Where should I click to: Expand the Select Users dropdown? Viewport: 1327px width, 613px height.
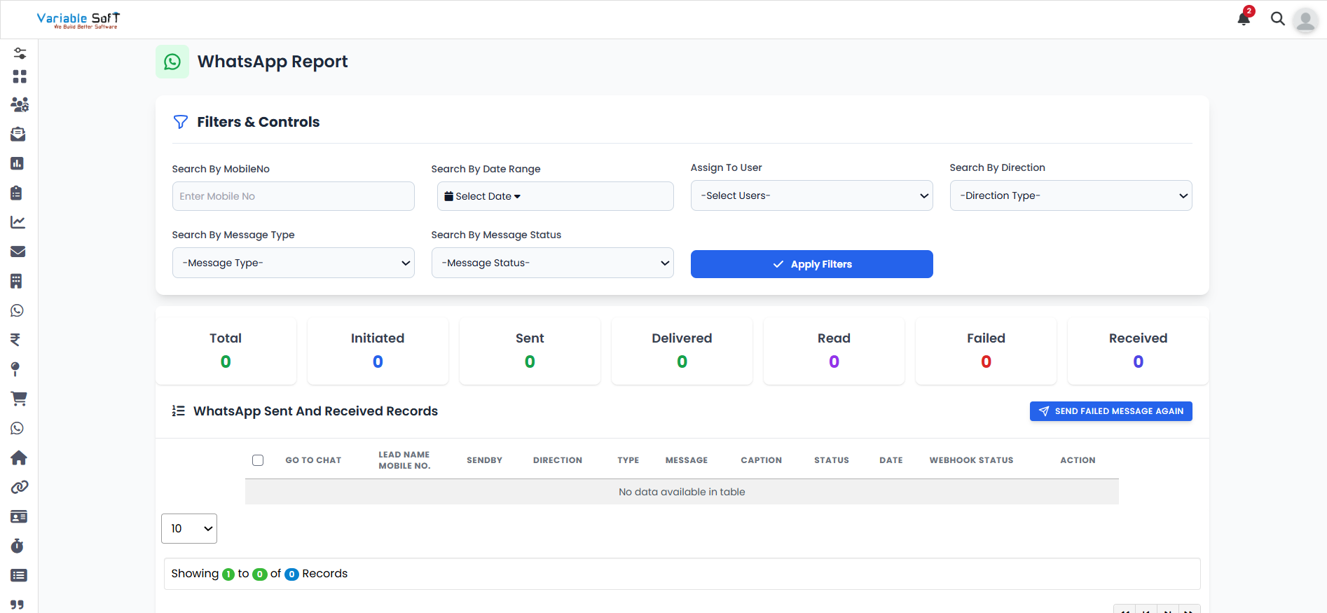pyautogui.click(x=811, y=195)
